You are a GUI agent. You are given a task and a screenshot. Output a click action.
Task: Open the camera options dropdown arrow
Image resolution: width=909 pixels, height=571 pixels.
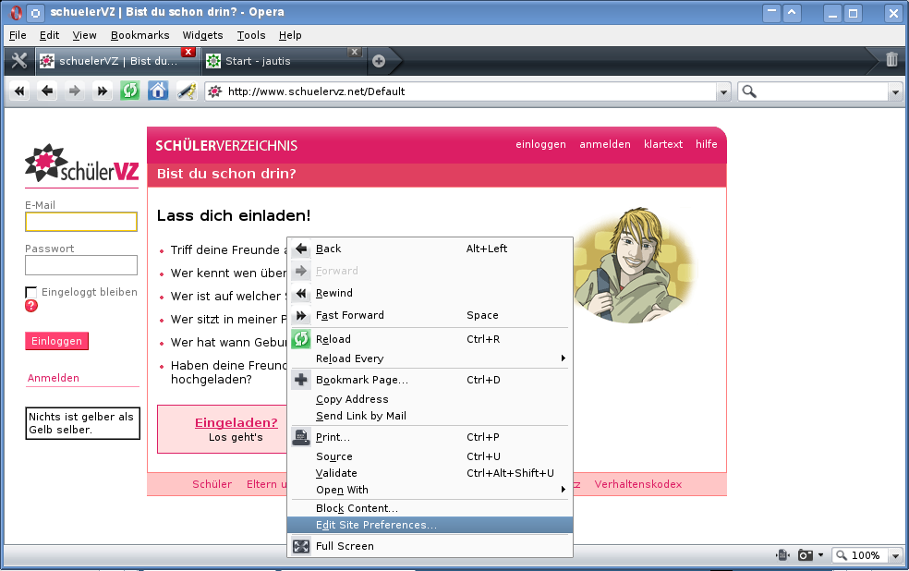click(820, 555)
